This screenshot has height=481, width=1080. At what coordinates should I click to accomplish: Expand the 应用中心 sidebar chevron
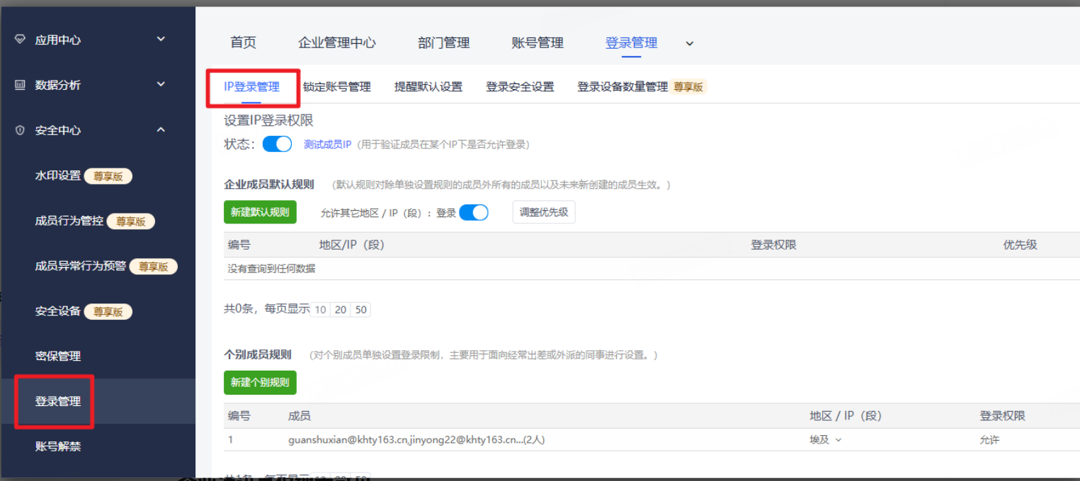161,40
